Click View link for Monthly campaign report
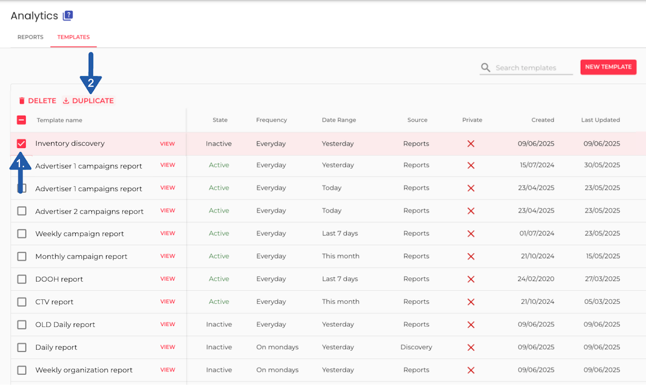 click(x=168, y=256)
